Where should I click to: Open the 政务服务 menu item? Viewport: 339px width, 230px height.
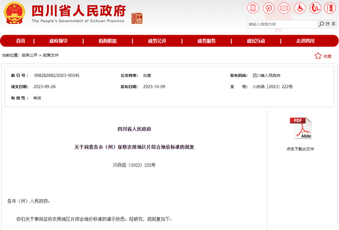tap(207, 41)
